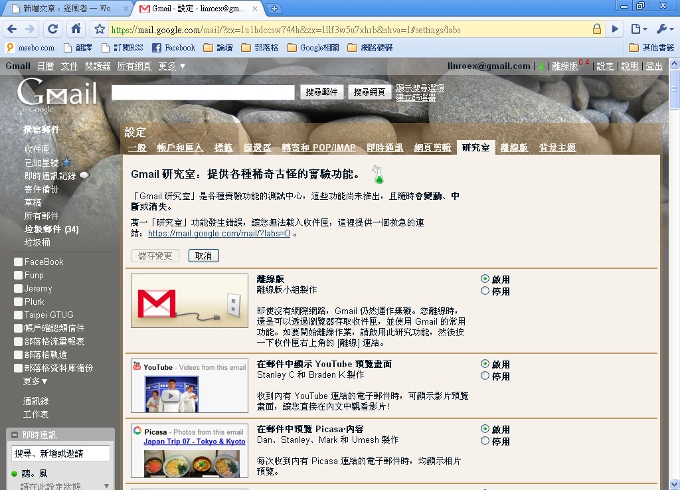The width and height of the screenshot is (680, 490).
Task: Click the chat bubble icon next to 即時通訊記錄
Action: [84, 176]
